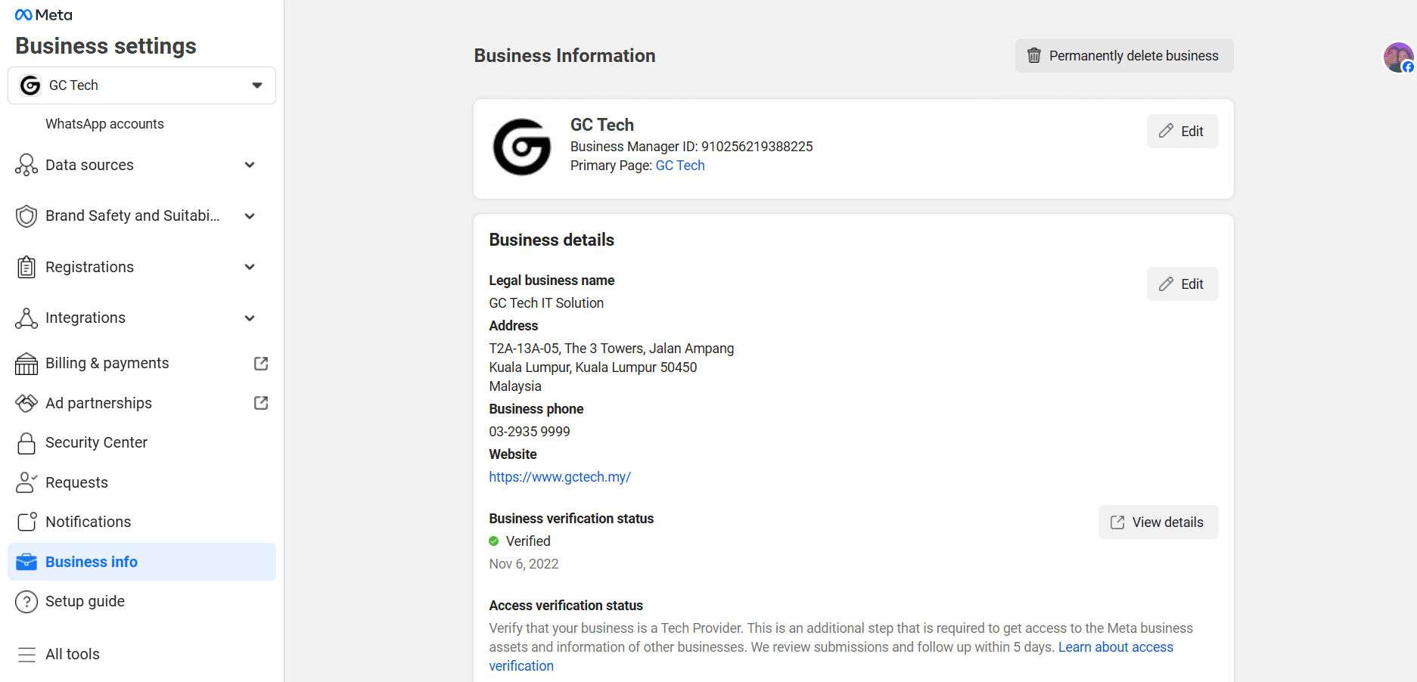
Task: Click the Ad partnerships handshake icon
Action: (26, 403)
